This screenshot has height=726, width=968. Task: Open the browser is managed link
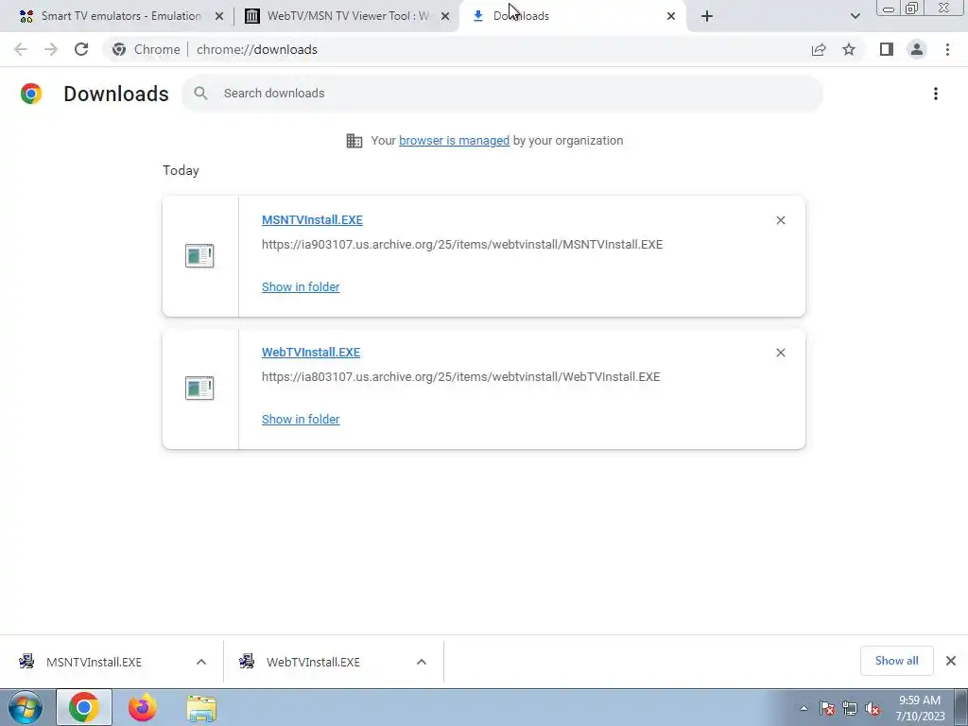(455, 141)
